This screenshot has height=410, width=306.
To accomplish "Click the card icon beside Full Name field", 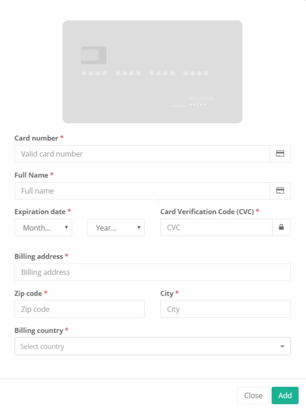I will click(280, 191).
